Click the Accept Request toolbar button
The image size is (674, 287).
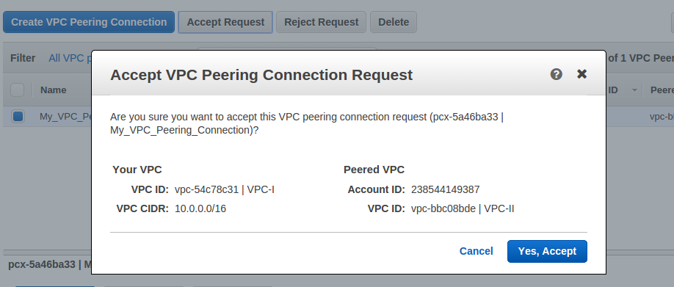click(x=225, y=22)
